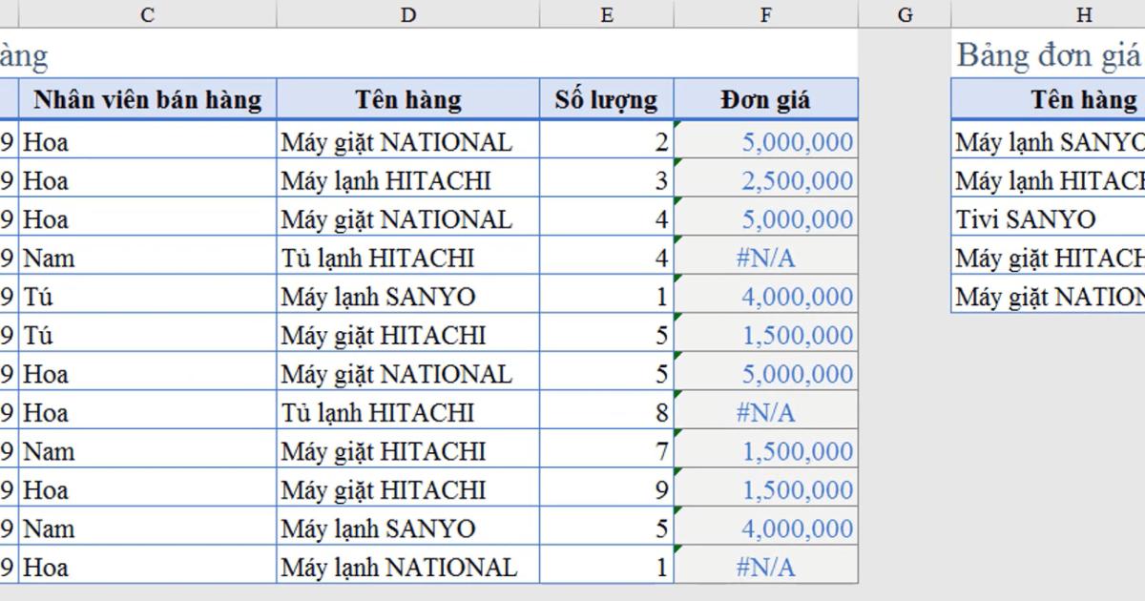Image resolution: width=1145 pixels, height=601 pixels.
Task: Click the "Số lượng" header cell
Action: pyautogui.click(x=607, y=98)
